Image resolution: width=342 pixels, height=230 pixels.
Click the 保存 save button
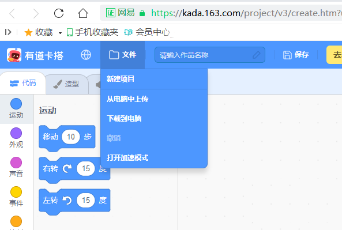[x=296, y=55]
